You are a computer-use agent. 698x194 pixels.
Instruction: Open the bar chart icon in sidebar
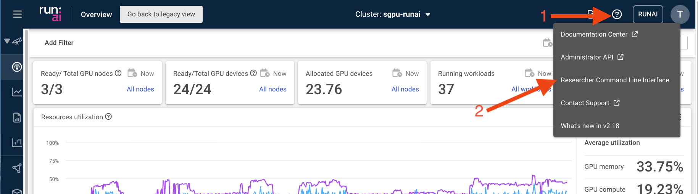coord(17,143)
